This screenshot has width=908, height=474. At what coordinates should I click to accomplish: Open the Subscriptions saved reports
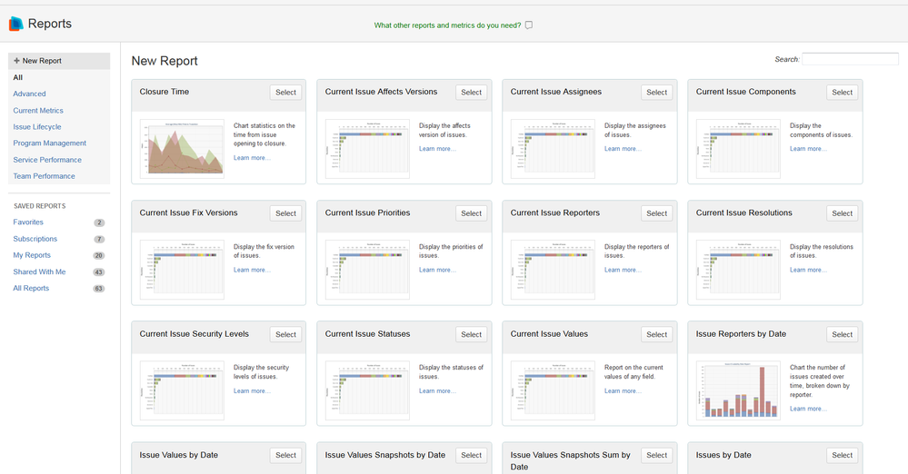(35, 239)
